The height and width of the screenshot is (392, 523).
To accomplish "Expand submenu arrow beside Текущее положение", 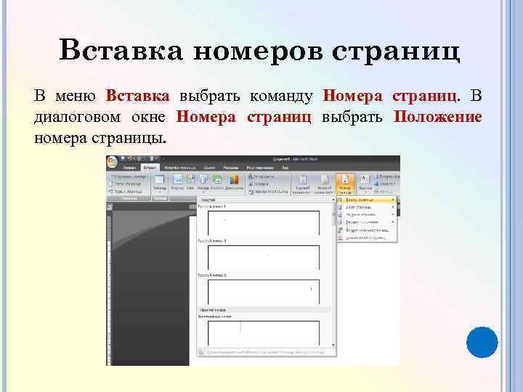I will pos(393,222).
